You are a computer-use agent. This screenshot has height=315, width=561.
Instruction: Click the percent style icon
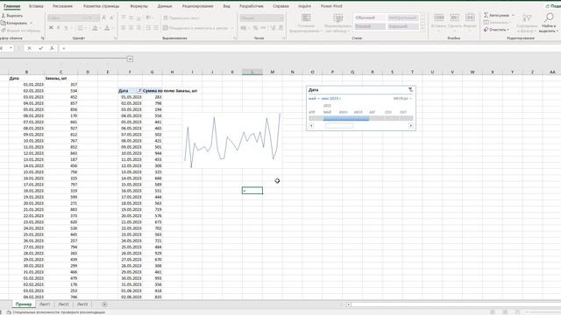pos(255,28)
